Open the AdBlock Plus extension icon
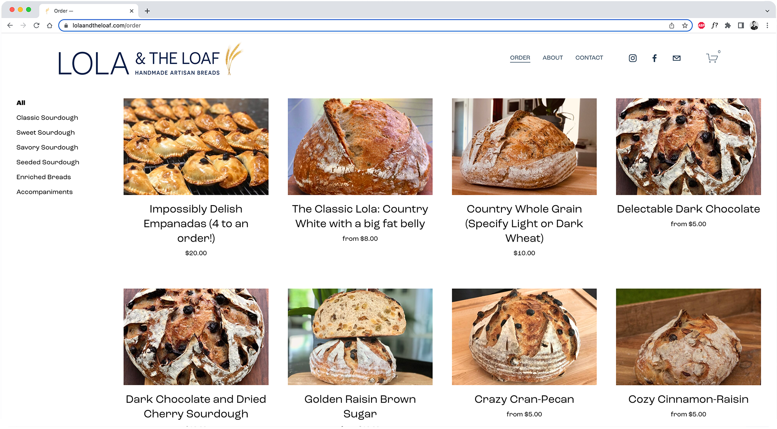Viewport: 777px width, 429px height. coord(701,25)
